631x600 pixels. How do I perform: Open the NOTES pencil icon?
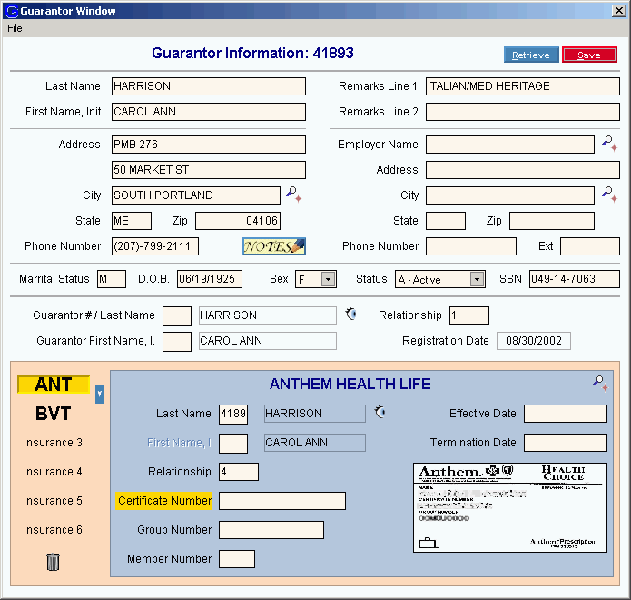tap(274, 246)
